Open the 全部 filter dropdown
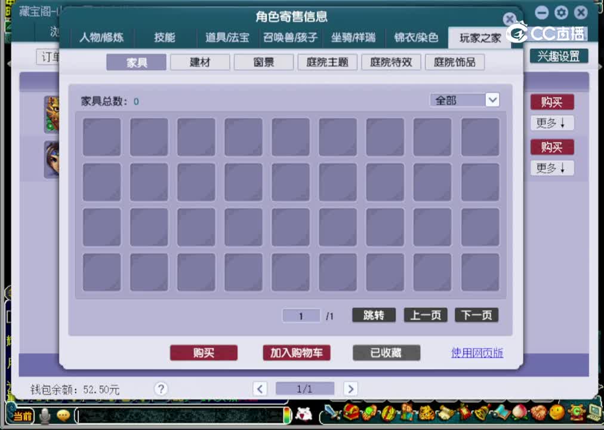This screenshot has height=430, width=604. [464, 100]
